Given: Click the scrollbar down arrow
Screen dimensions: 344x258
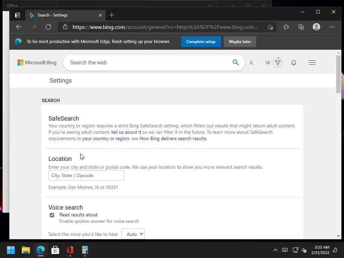Looking at the screenshot, I should 338,236.
